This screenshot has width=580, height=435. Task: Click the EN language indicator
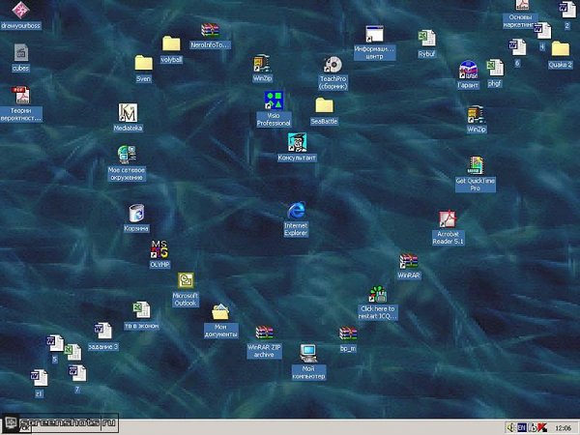coord(522,426)
